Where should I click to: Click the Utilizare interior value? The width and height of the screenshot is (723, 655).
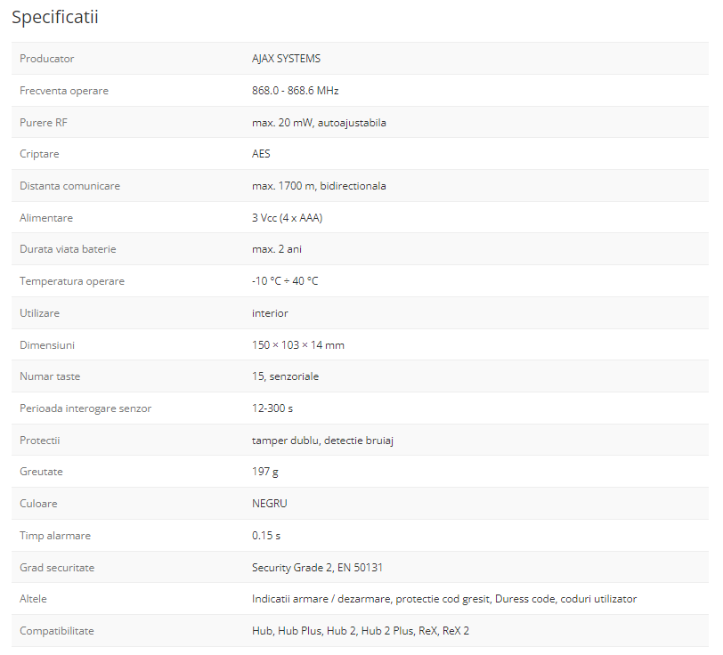point(270,313)
